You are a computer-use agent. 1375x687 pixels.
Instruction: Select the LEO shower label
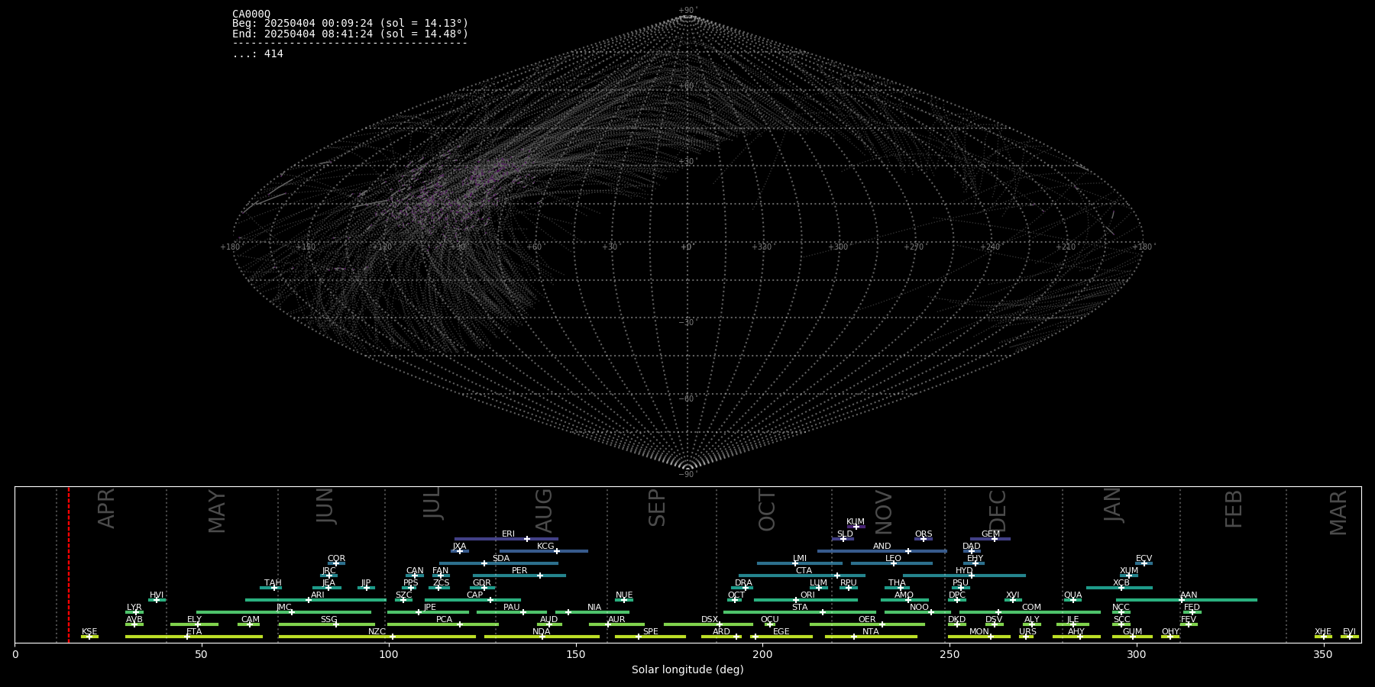893,559
